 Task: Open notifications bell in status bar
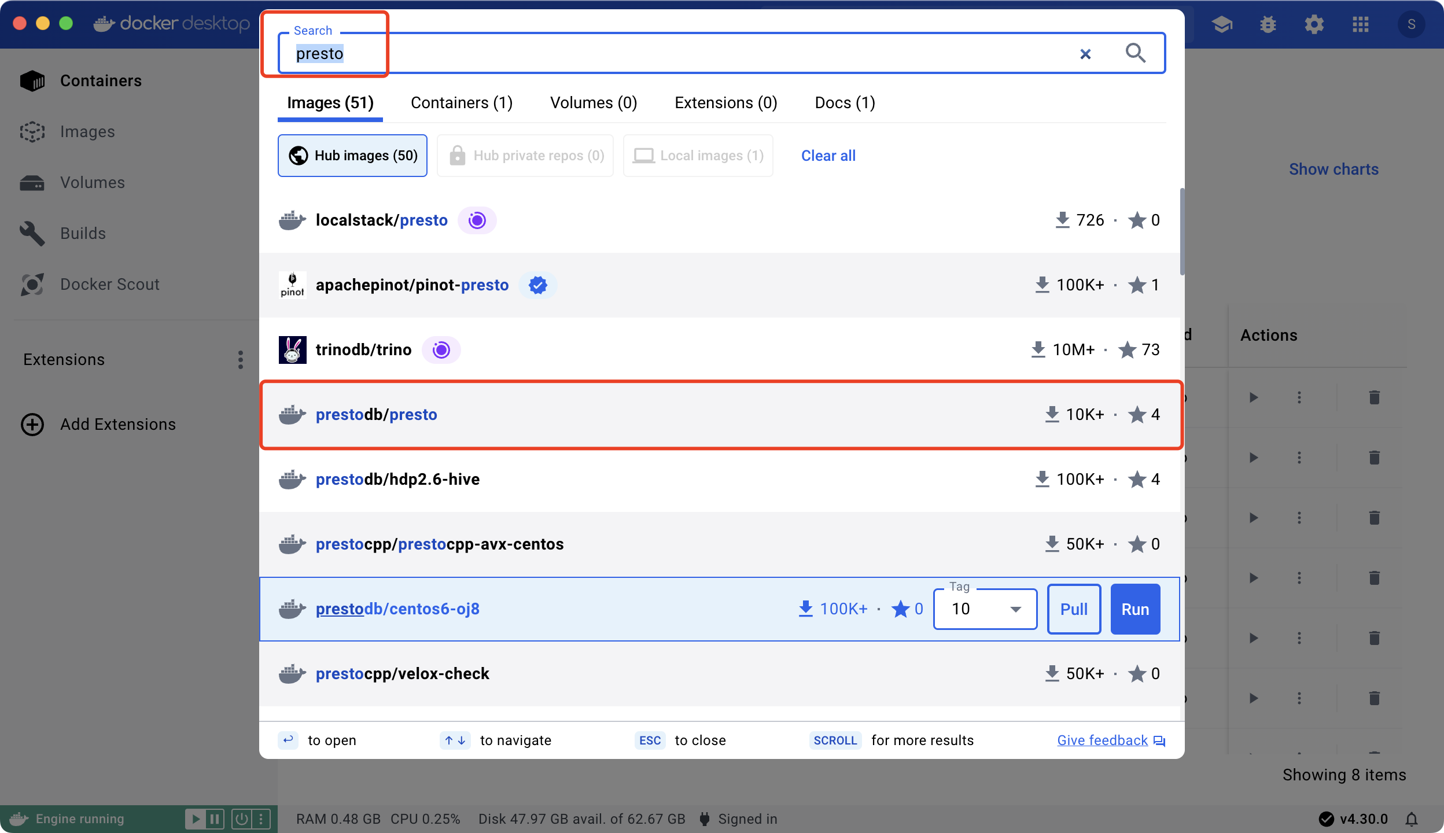click(1412, 819)
